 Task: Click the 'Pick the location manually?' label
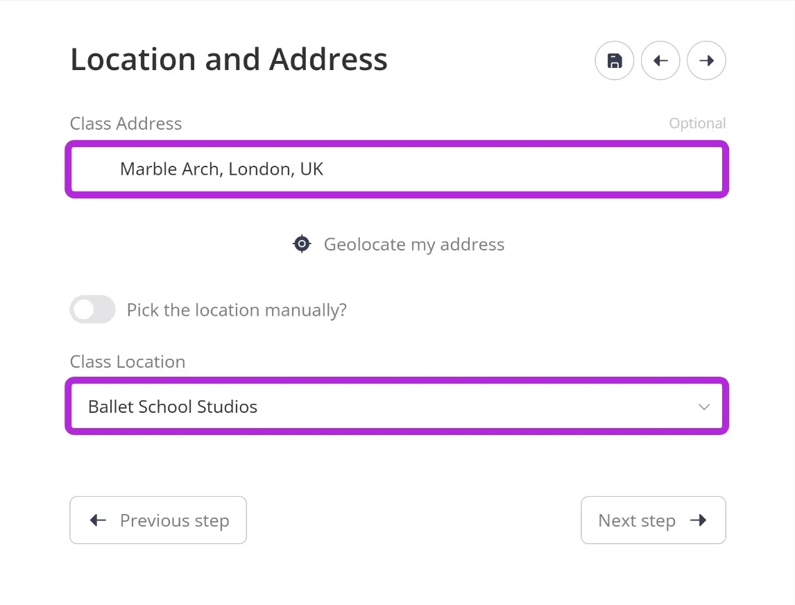tap(237, 310)
